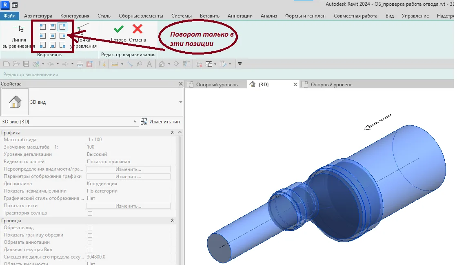Click the green Готово checkmark
This screenshot has width=457, height=265.
119,29
